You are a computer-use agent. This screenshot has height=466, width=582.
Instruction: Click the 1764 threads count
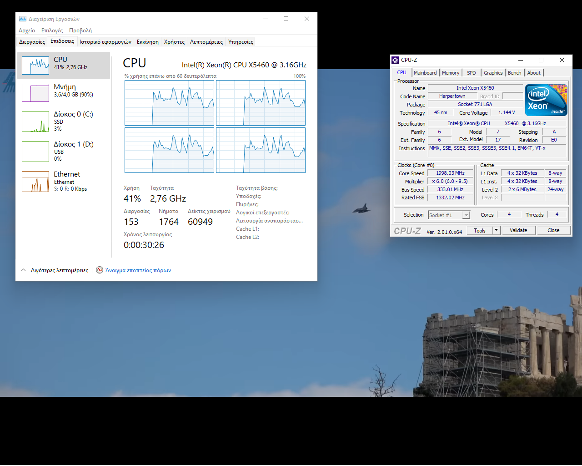tap(169, 222)
